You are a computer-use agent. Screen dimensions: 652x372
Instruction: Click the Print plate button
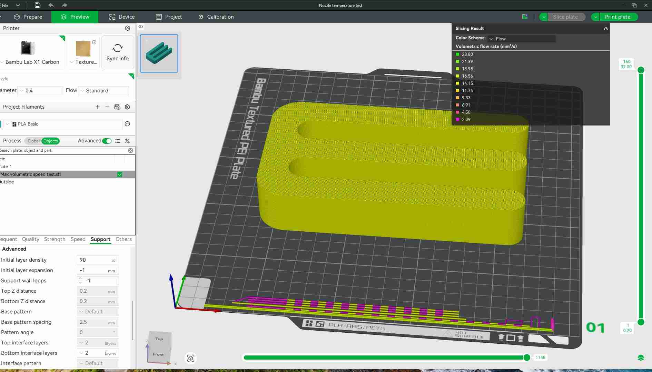(617, 17)
